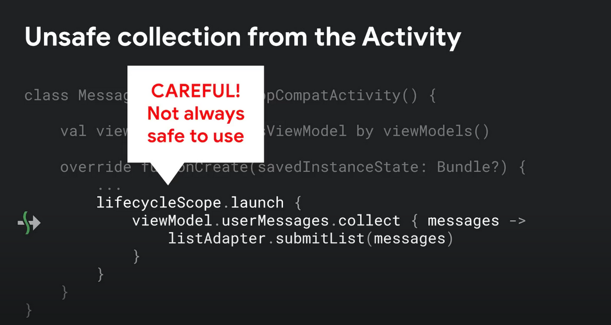This screenshot has height=325, width=611.
Task: Click the ellipsis line above lifecycleScope
Action: click(109, 188)
